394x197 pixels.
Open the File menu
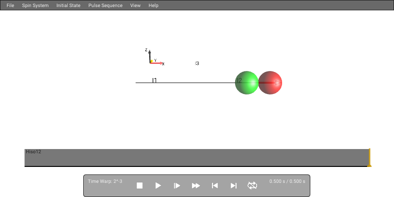tap(10, 5)
